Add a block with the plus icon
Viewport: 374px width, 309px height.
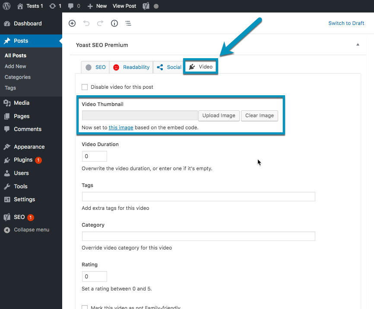[x=72, y=23]
